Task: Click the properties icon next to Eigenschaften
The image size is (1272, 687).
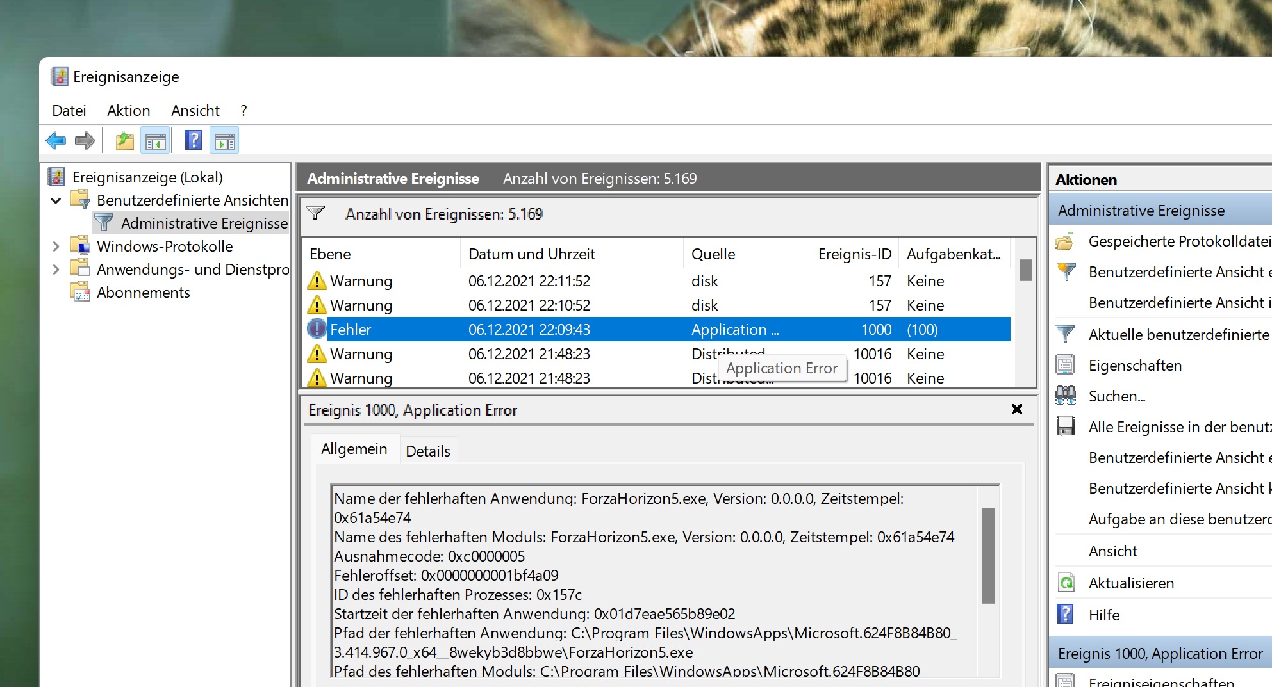Action: (x=1065, y=365)
